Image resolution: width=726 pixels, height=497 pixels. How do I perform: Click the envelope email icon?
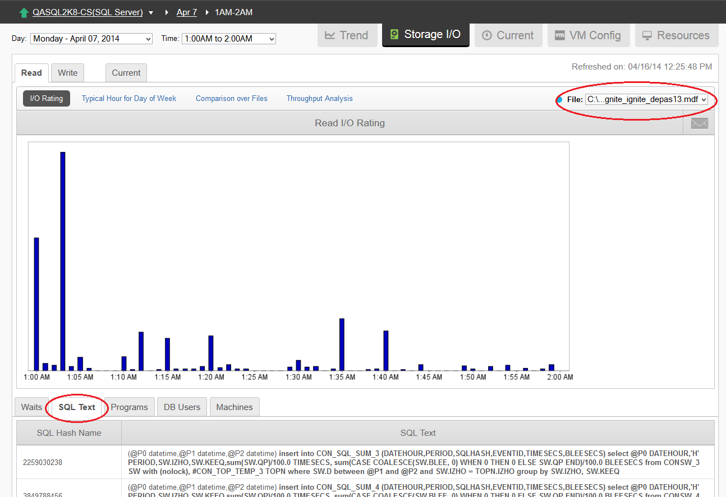click(x=699, y=123)
